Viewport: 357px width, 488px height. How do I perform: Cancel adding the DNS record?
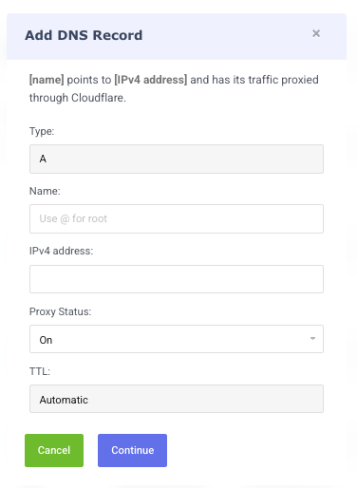(54, 450)
